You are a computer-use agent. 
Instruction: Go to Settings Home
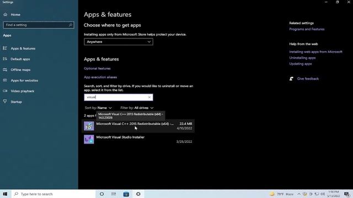12,15
